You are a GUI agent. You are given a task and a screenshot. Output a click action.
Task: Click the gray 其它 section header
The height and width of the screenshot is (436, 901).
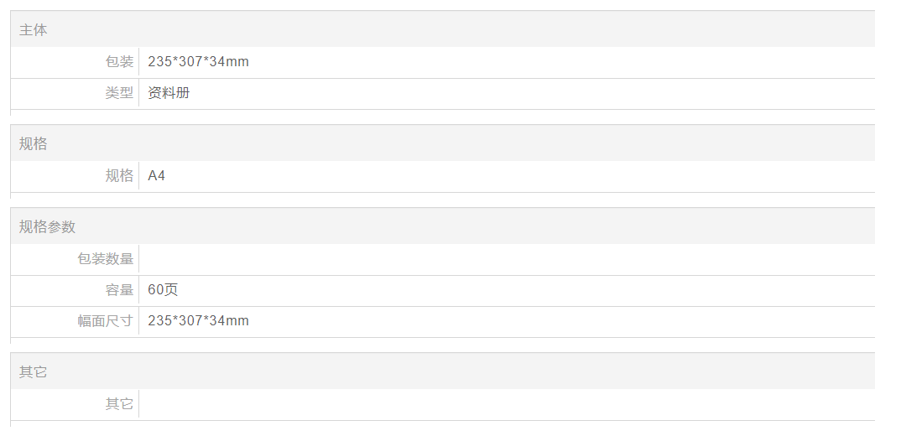click(34, 371)
